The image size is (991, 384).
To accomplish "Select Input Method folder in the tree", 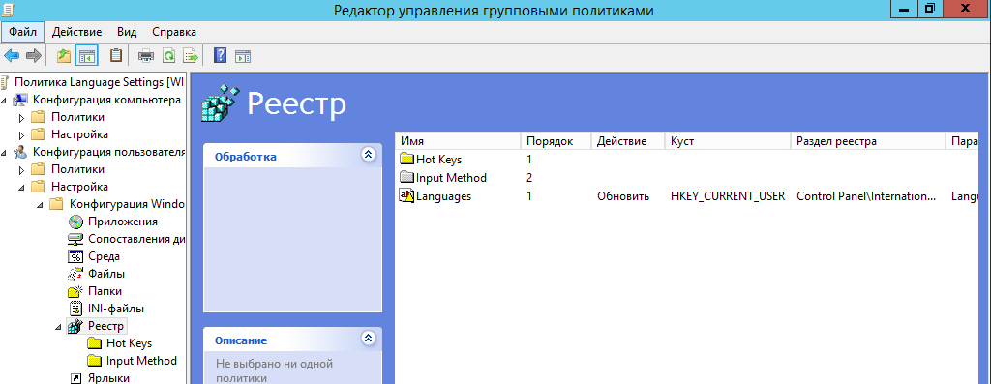I will pyautogui.click(x=141, y=361).
